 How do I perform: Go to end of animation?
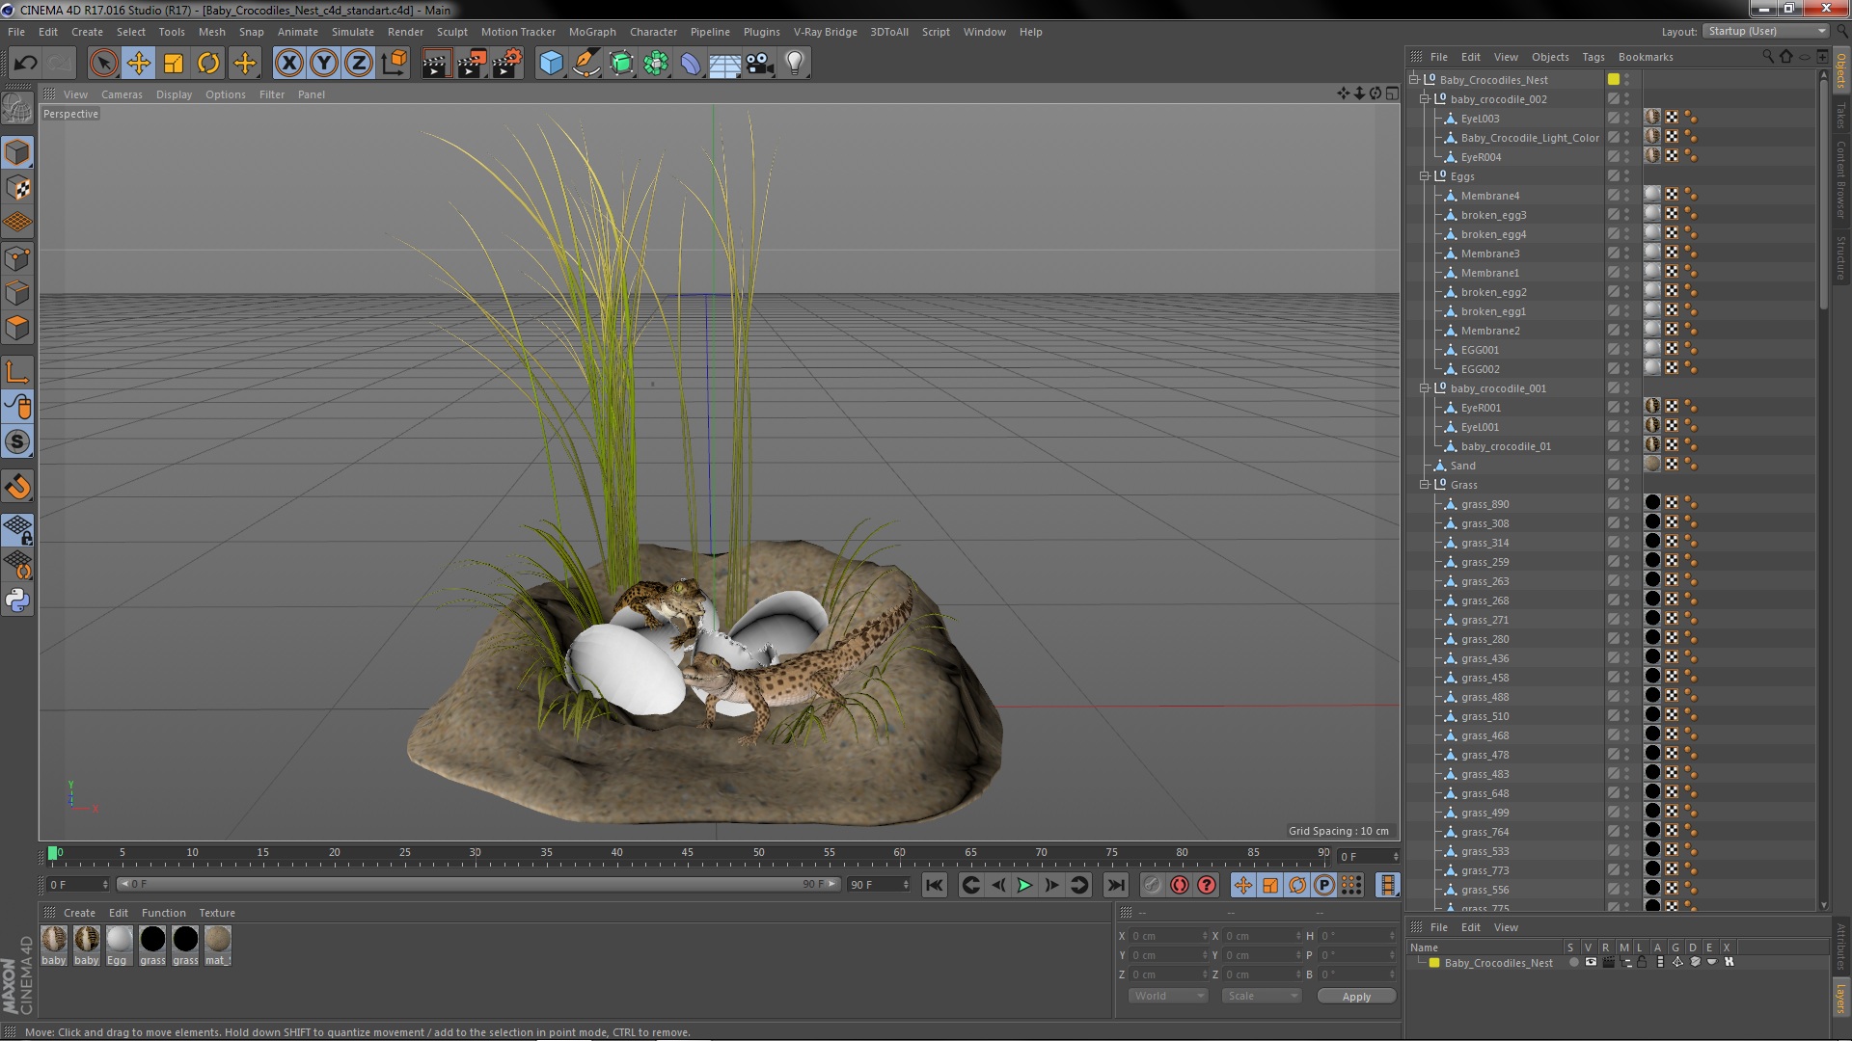coord(1115,885)
